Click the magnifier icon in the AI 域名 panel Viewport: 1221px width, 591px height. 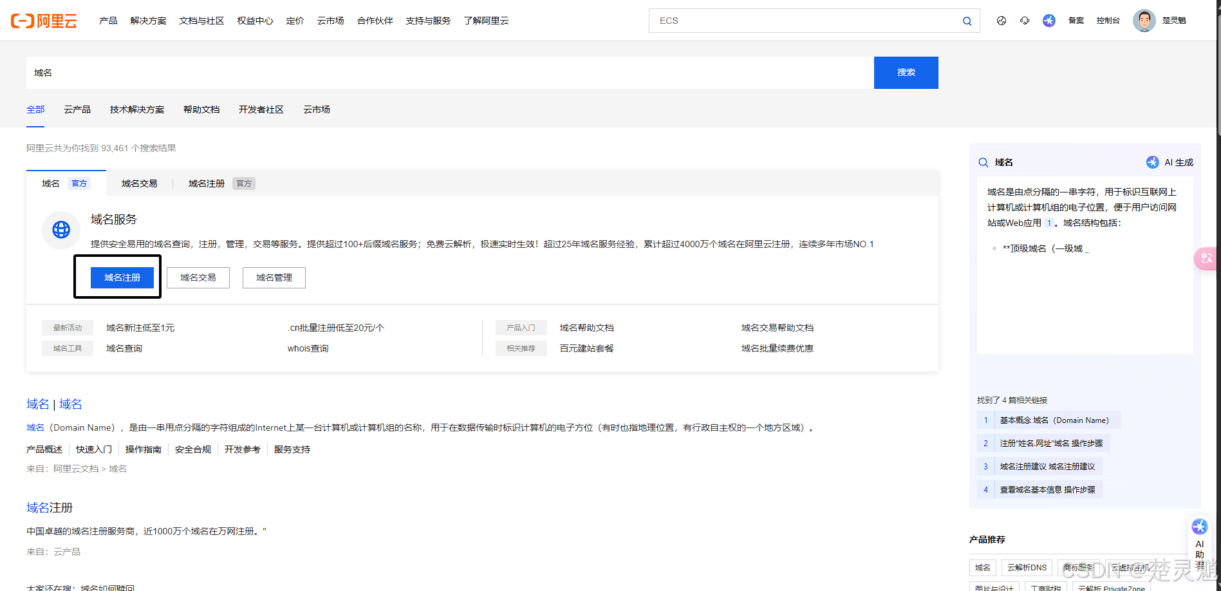coord(983,162)
